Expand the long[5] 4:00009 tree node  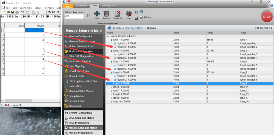click(111, 84)
